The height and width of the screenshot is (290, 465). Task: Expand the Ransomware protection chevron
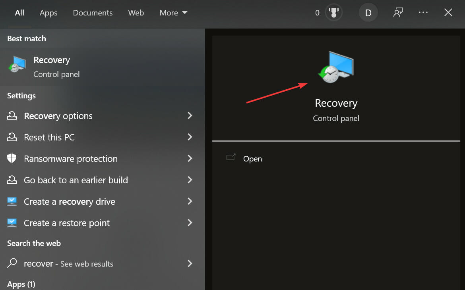[190, 158]
